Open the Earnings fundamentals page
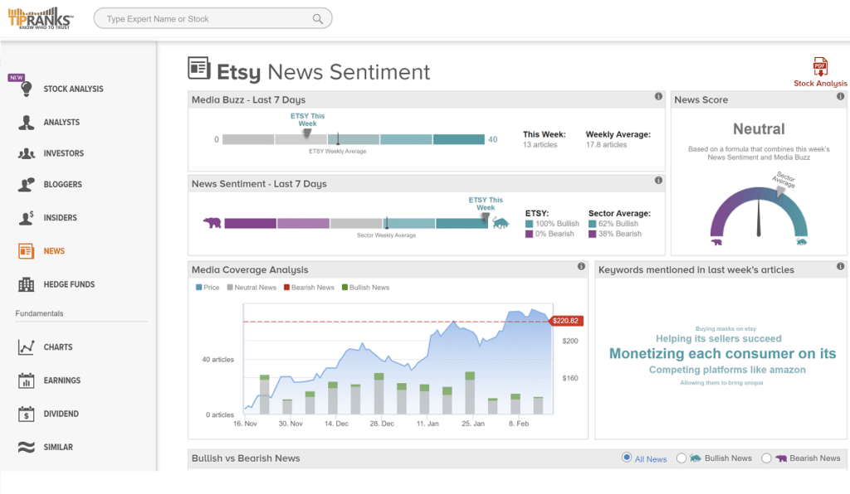Image resolution: width=850 pixels, height=494 pixels. click(61, 380)
